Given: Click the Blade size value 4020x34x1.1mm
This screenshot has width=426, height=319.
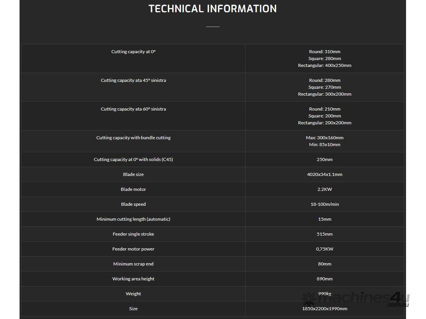Looking at the screenshot, I should pos(324,174).
